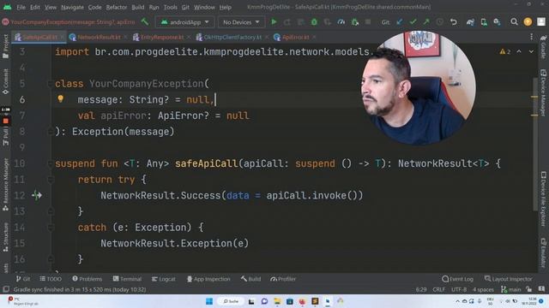Open the Profile app gauge icon
549x308 pixels.
click(x=341, y=22)
